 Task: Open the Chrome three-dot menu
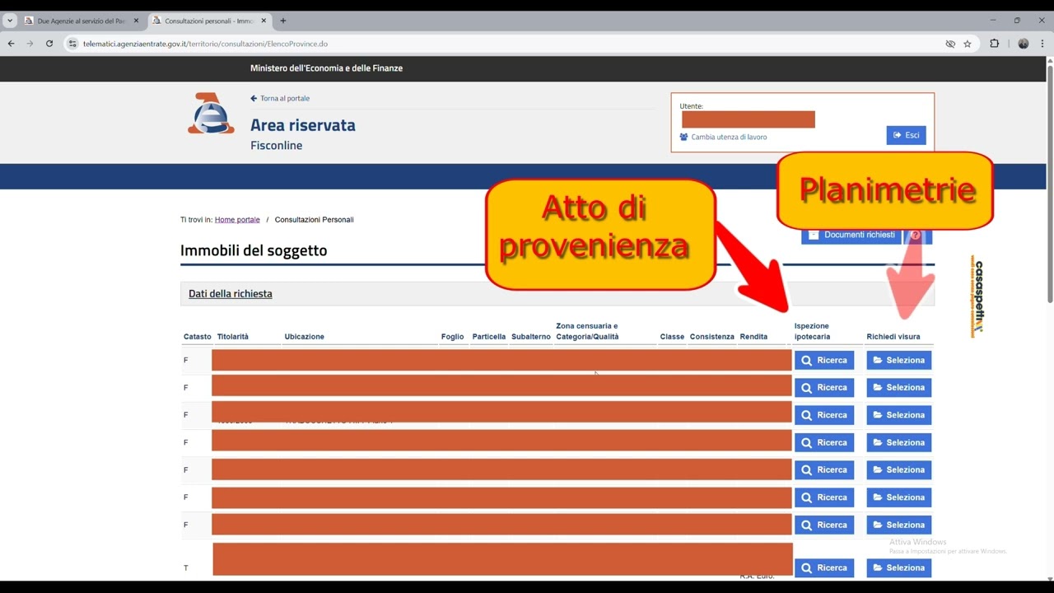click(x=1042, y=44)
